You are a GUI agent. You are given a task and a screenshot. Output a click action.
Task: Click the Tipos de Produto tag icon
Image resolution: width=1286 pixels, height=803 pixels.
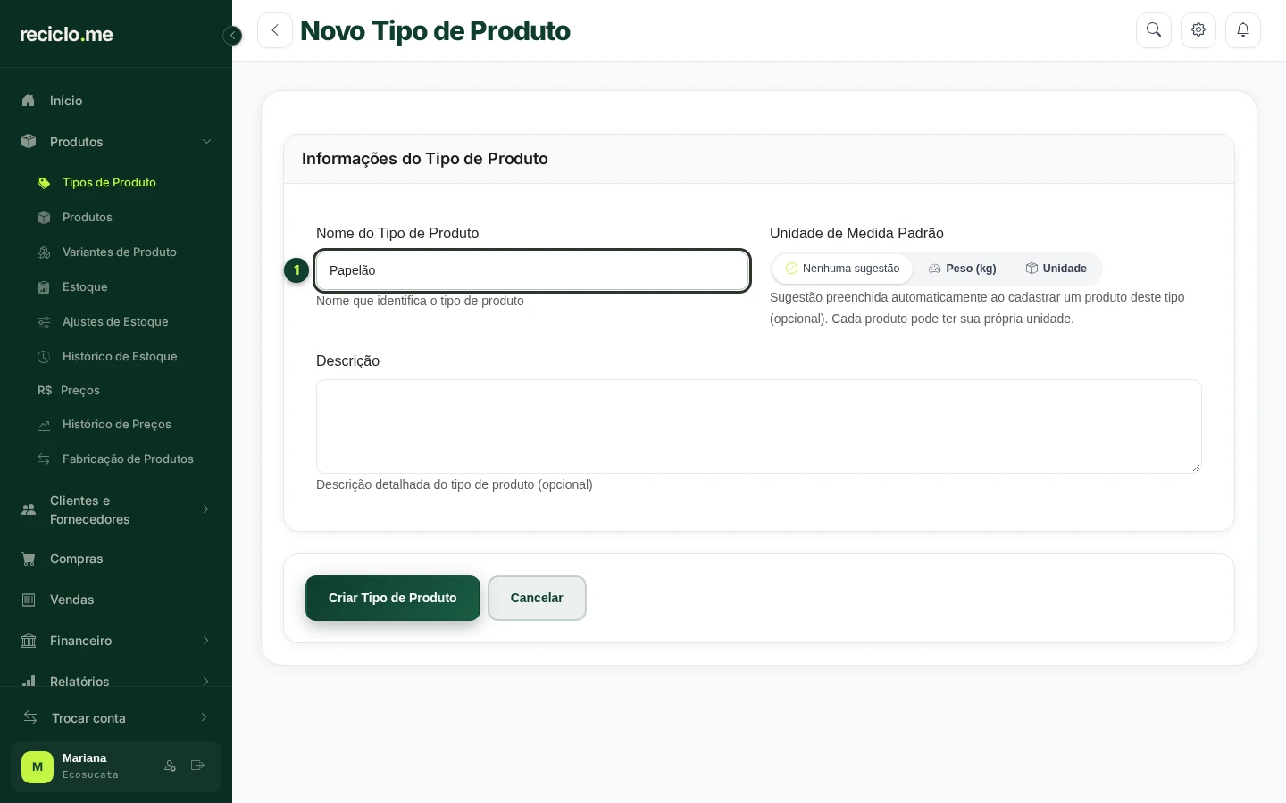[44, 183]
